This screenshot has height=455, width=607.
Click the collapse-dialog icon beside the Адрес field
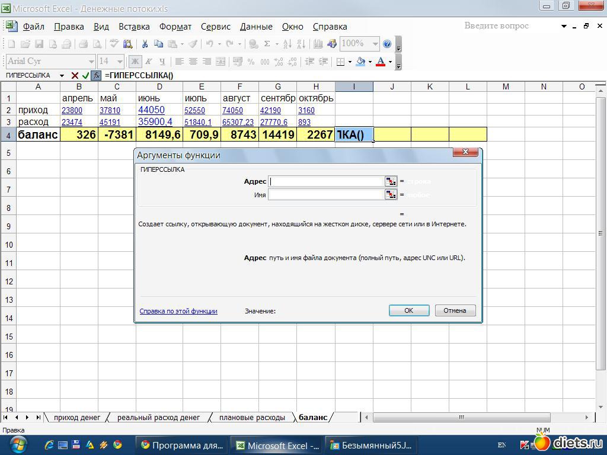(x=391, y=181)
